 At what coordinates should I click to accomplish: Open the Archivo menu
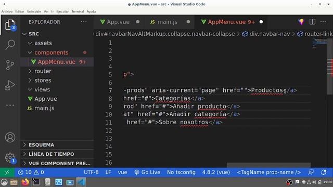click(x=7, y=11)
